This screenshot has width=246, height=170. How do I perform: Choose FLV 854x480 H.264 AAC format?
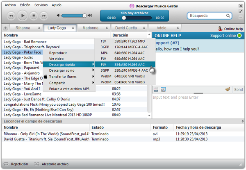coord(125,64)
